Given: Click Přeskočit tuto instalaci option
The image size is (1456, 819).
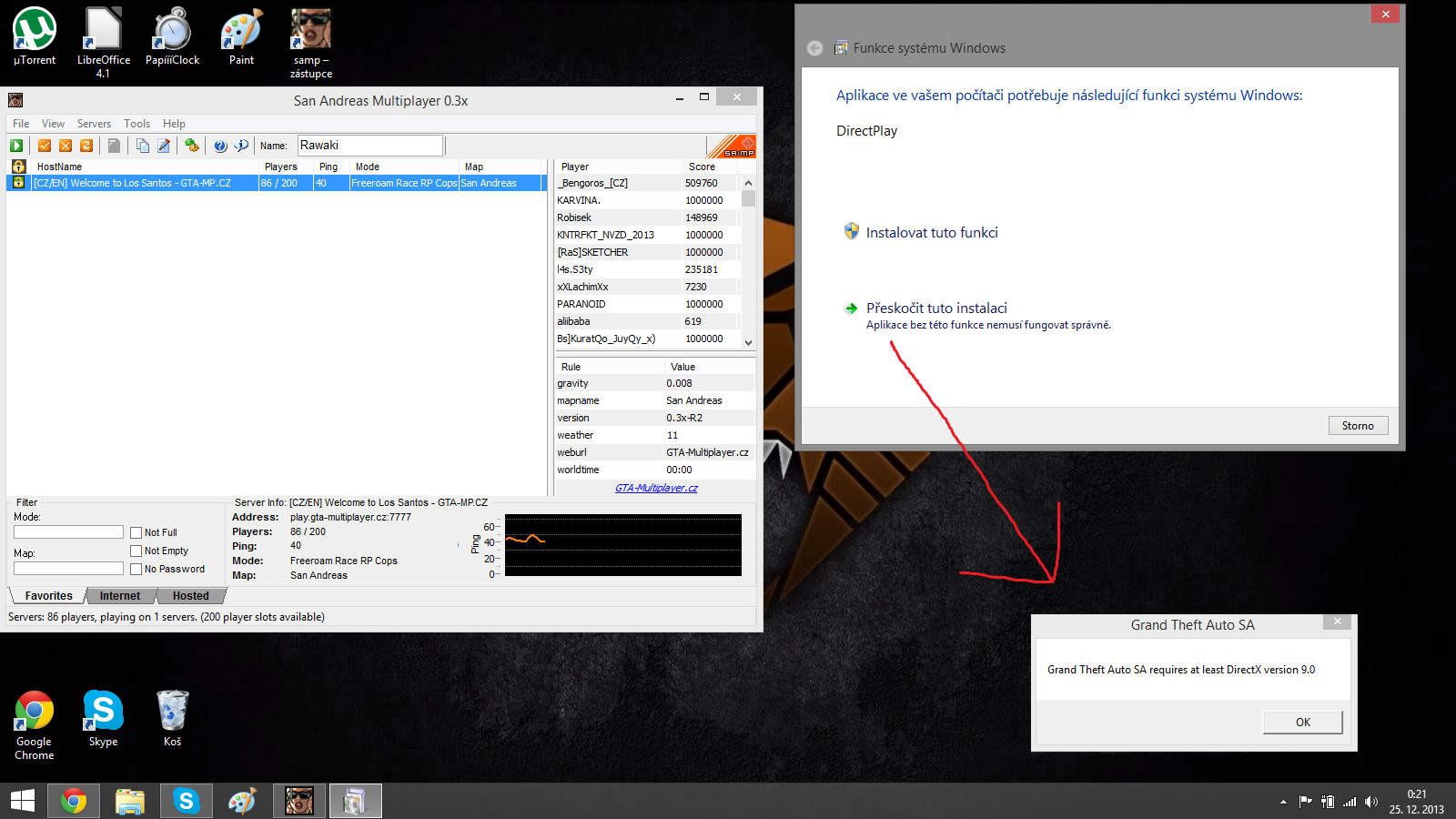Looking at the screenshot, I should coord(936,308).
